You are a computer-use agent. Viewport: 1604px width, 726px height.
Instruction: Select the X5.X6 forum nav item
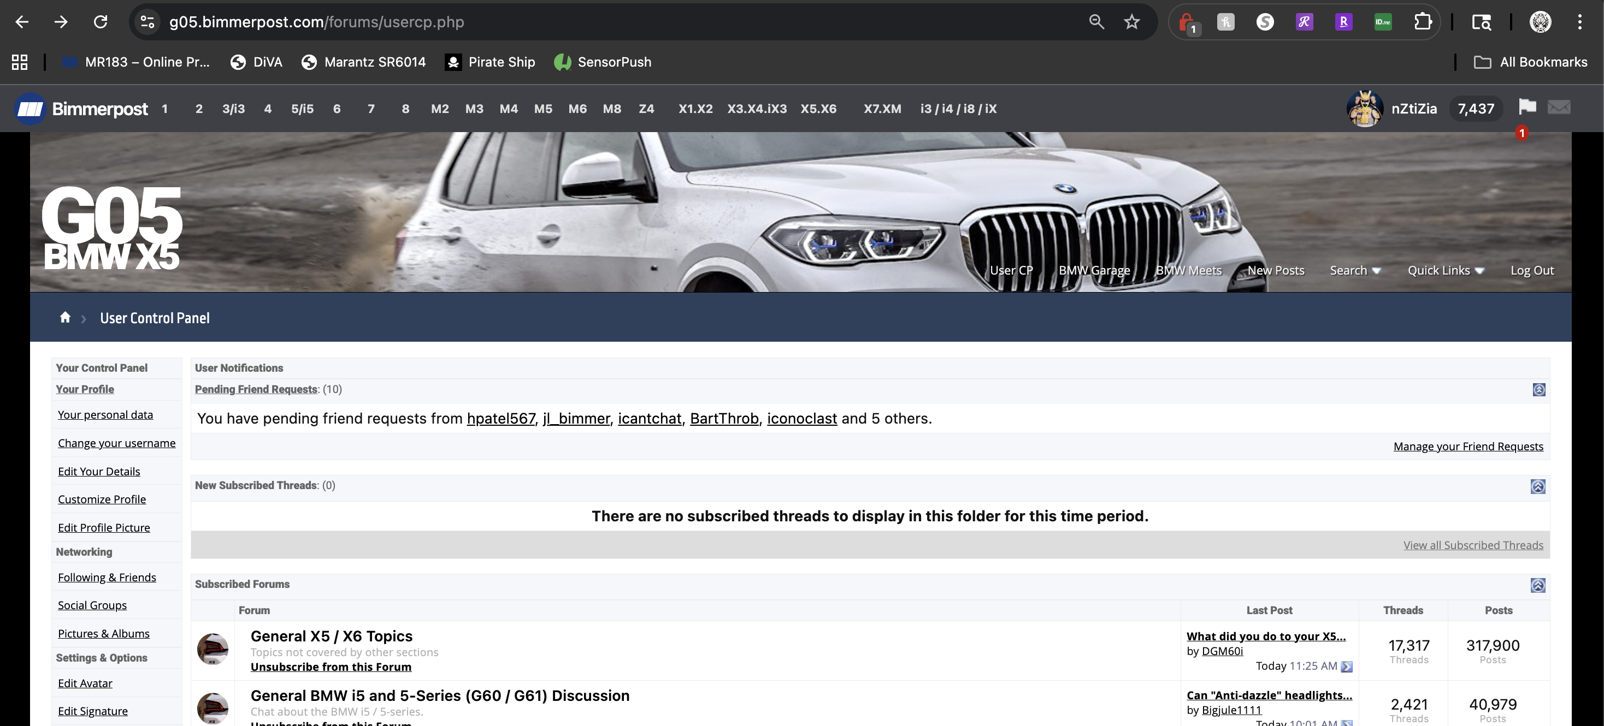point(818,109)
